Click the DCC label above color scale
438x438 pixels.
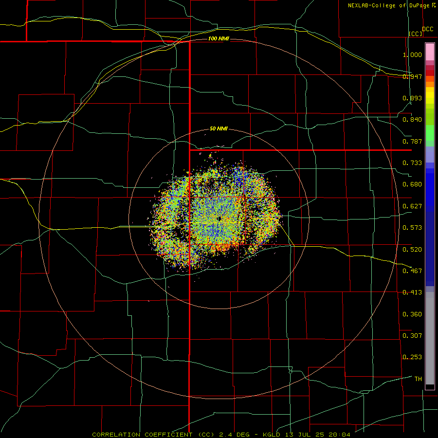pos(427,29)
